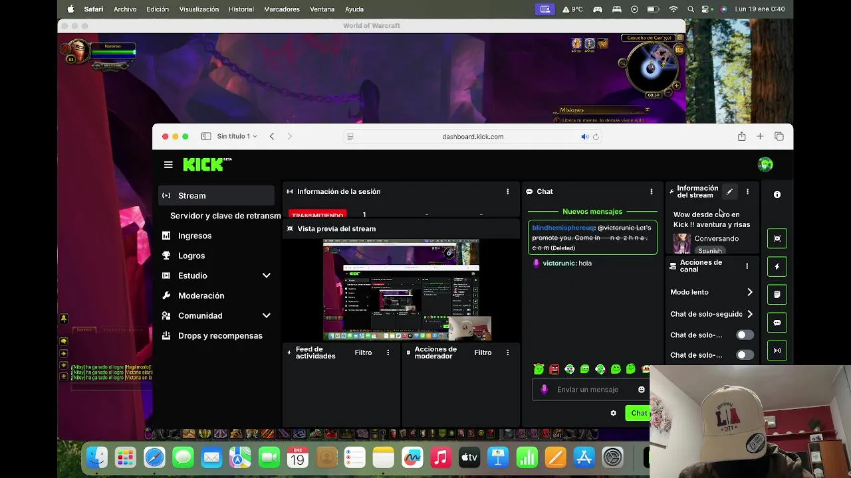Click the World of Warcraft minimap
The image size is (851, 478).
click(651, 67)
